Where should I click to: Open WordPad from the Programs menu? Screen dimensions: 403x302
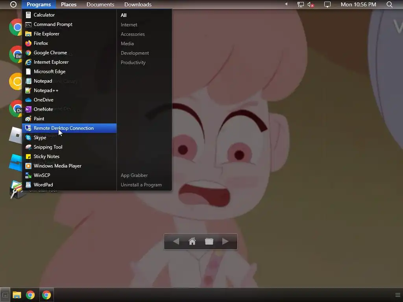click(69, 185)
